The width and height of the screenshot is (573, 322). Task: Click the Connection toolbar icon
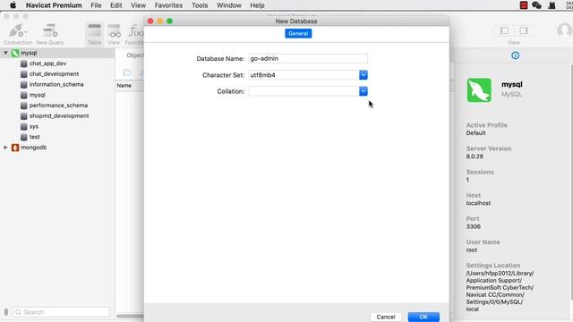17,30
